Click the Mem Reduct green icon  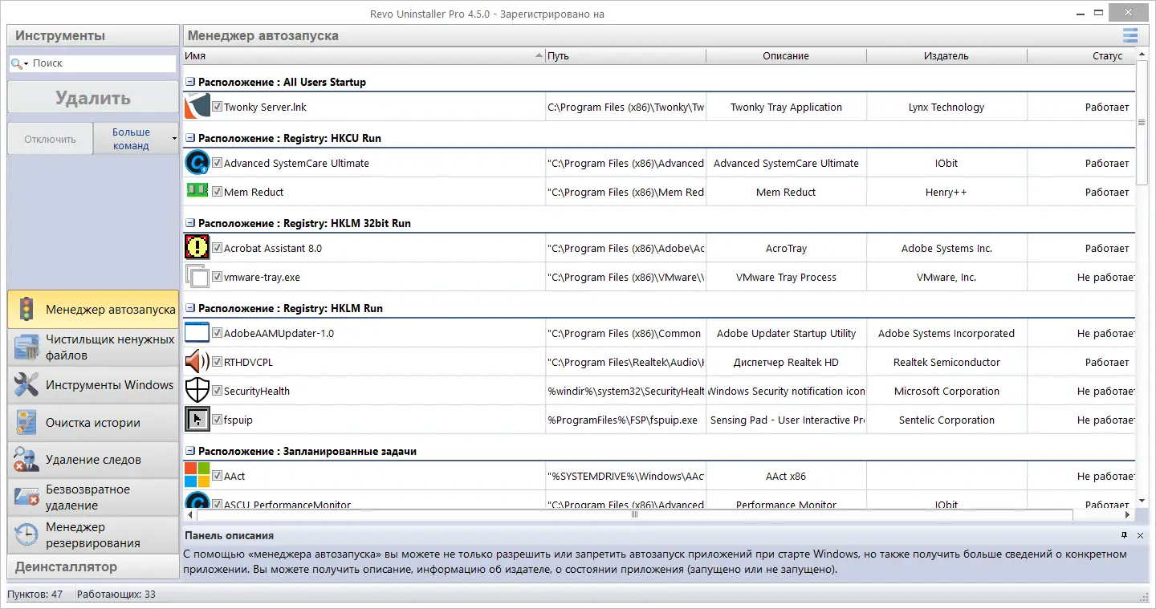(x=197, y=190)
